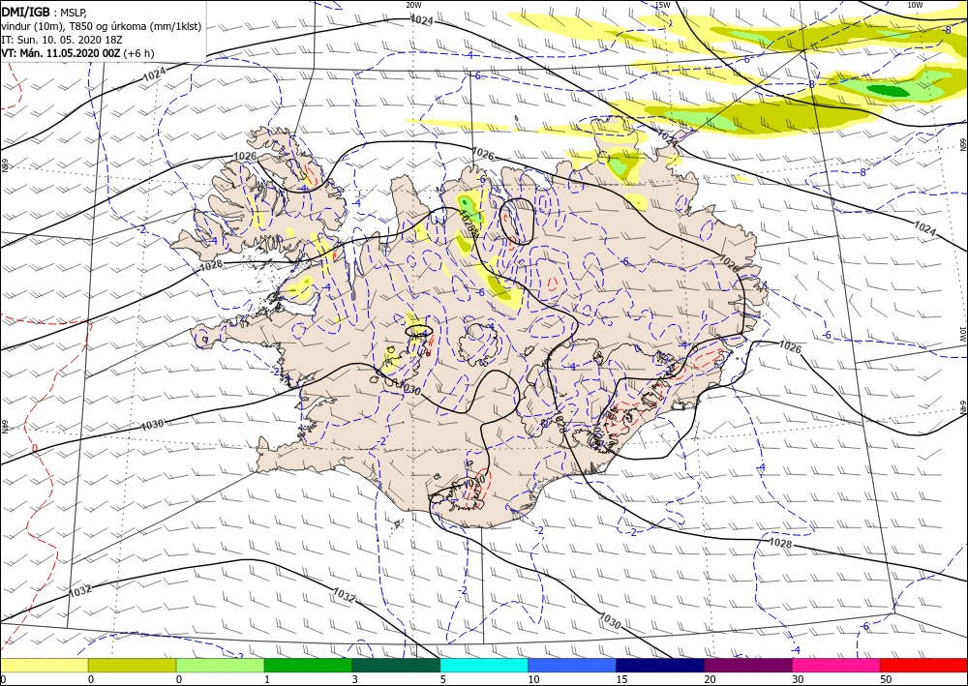Click the '20W' longitude label
Screen dimensions: 968x686
tap(413, 5)
